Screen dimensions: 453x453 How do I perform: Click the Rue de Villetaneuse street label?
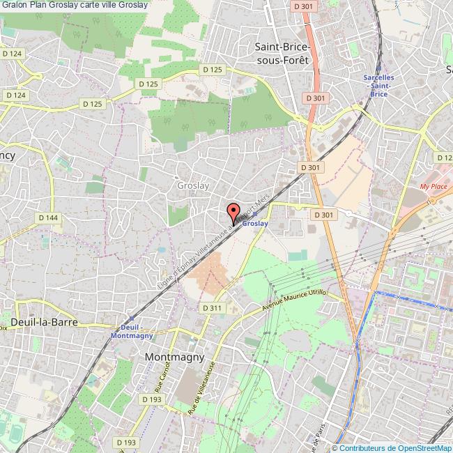pos(201,388)
